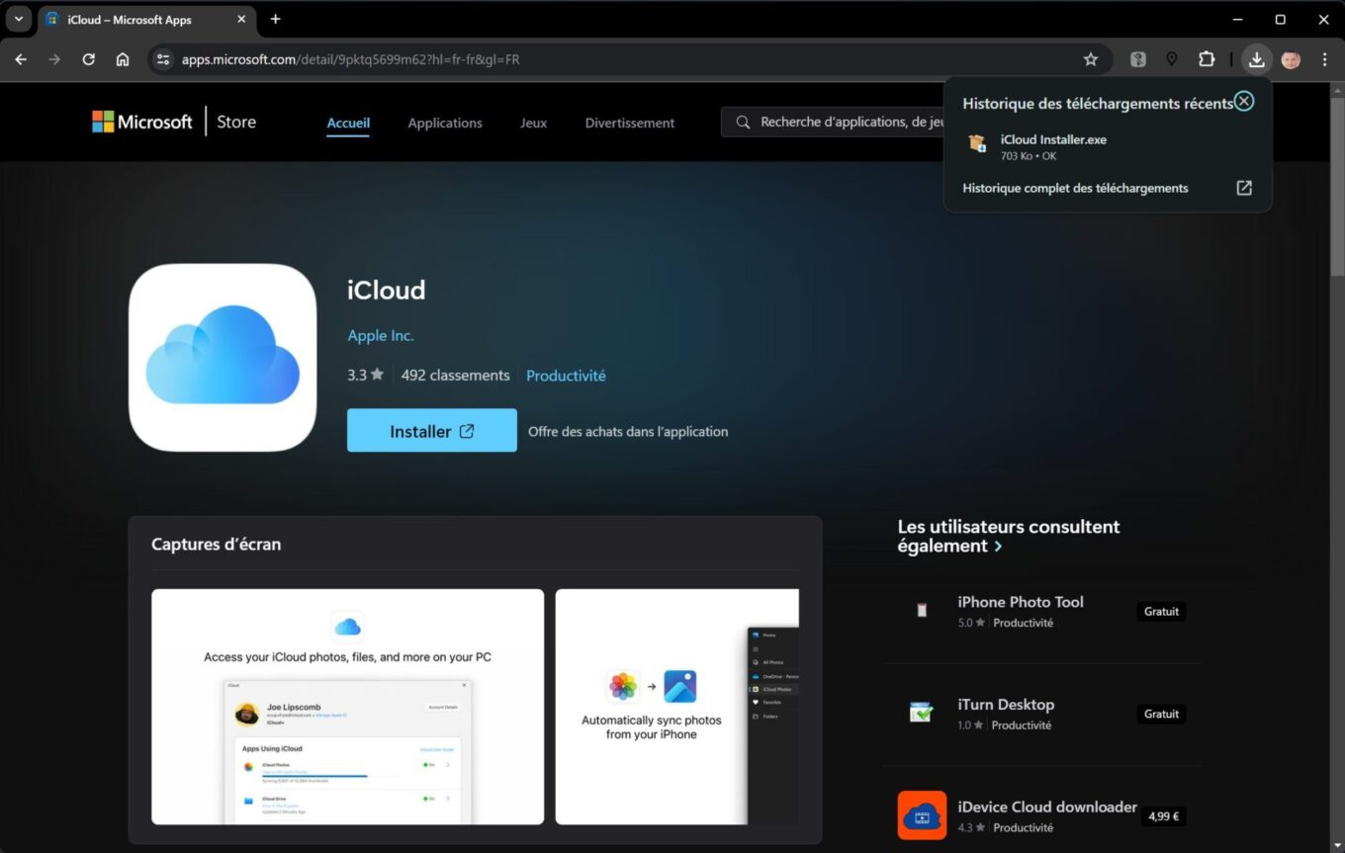
Task: Open a new browser tab
Action: pos(275,19)
